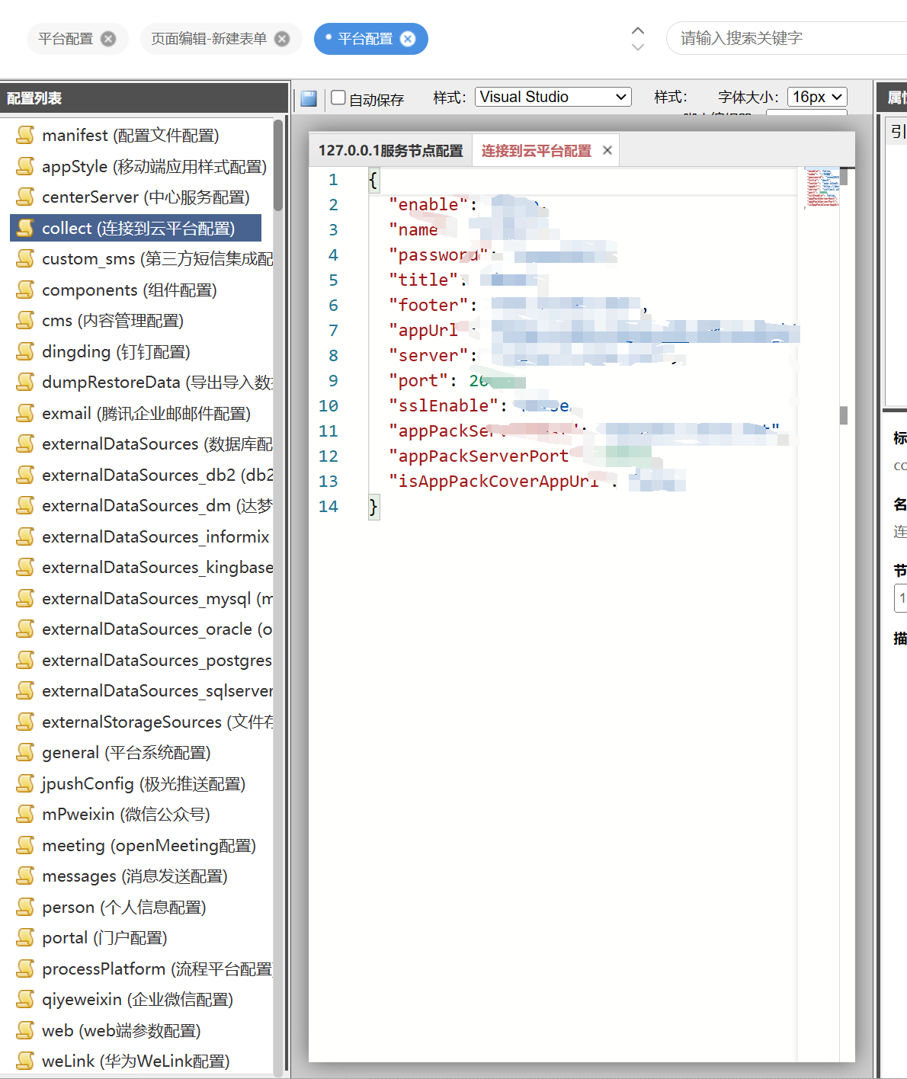Click the web (web端参数配置) script icon
This screenshot has width=907, height=1079.
25,1029
